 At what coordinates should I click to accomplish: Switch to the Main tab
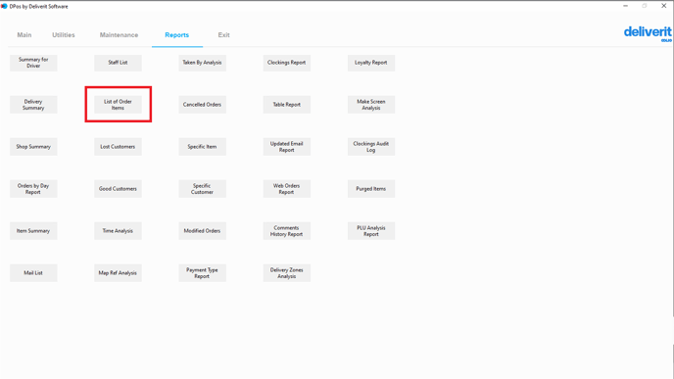[x=24, y=35]
